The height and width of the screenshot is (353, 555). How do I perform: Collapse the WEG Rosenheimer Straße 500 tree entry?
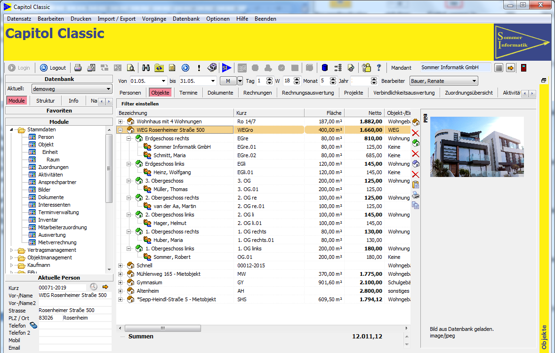point(121,130)
